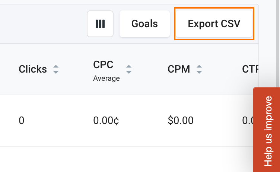Open the Help us improve feedback tab

[267, 130]
